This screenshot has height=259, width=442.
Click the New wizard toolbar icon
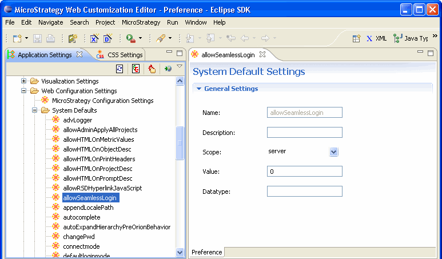click(17, 38)
